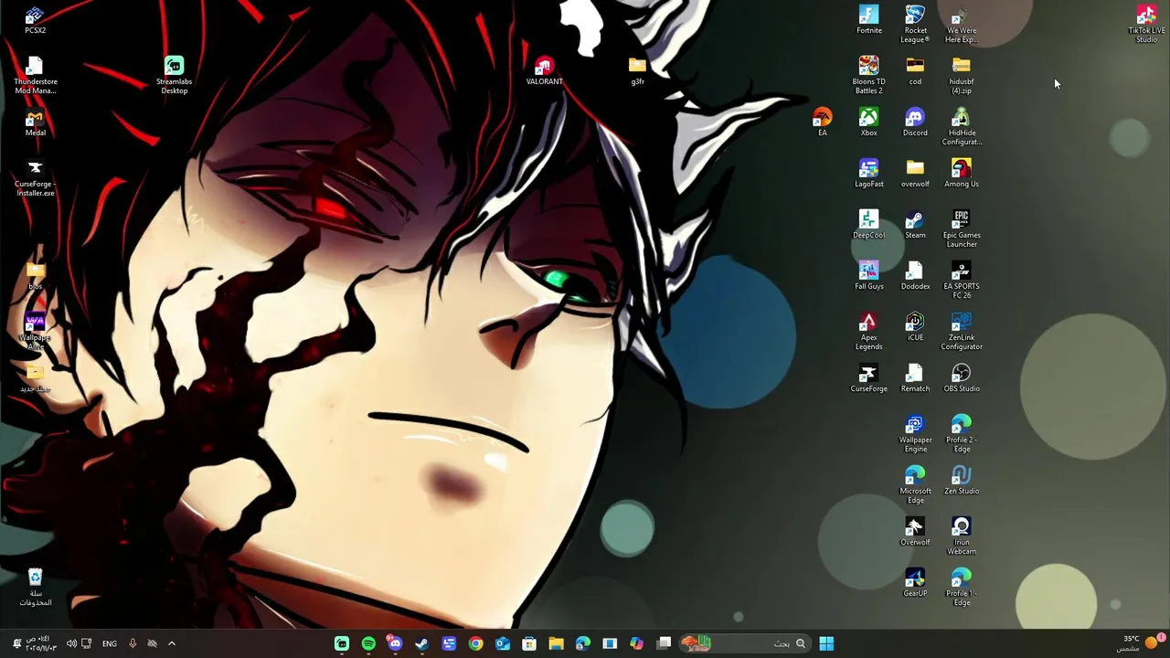This screenshot has height=658, width=1170.
Task: Open Copilot from the taskbar
Action: 636,643
